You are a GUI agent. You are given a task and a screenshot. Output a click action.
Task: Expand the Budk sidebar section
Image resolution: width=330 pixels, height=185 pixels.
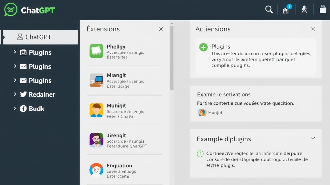[15, 109]
